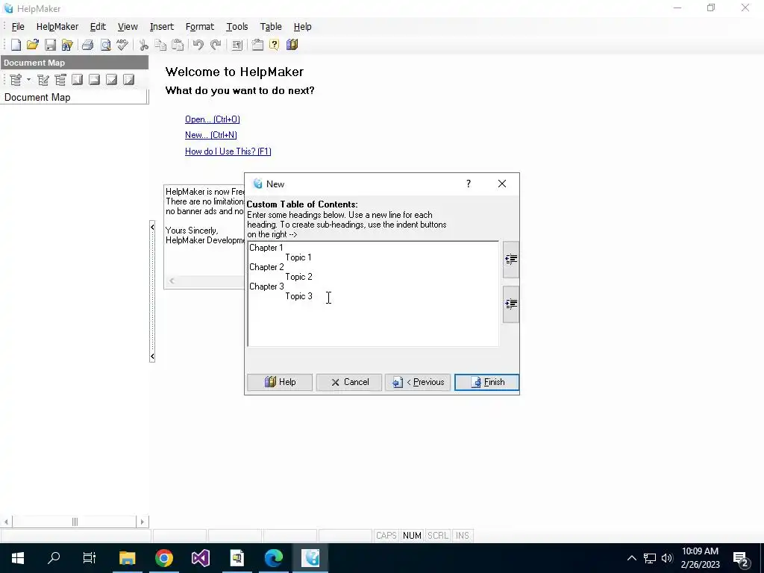
Task: Click the Windows Start button
Action: pos(18,558)
